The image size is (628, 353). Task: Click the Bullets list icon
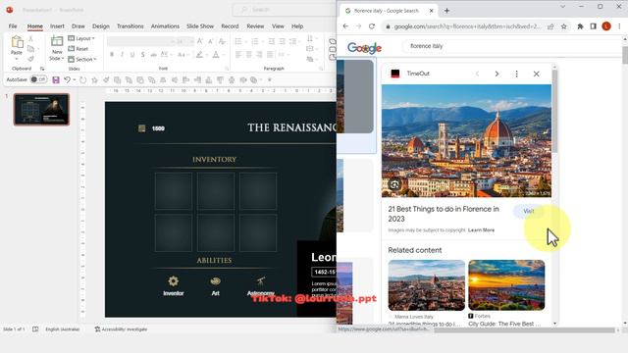238,41
